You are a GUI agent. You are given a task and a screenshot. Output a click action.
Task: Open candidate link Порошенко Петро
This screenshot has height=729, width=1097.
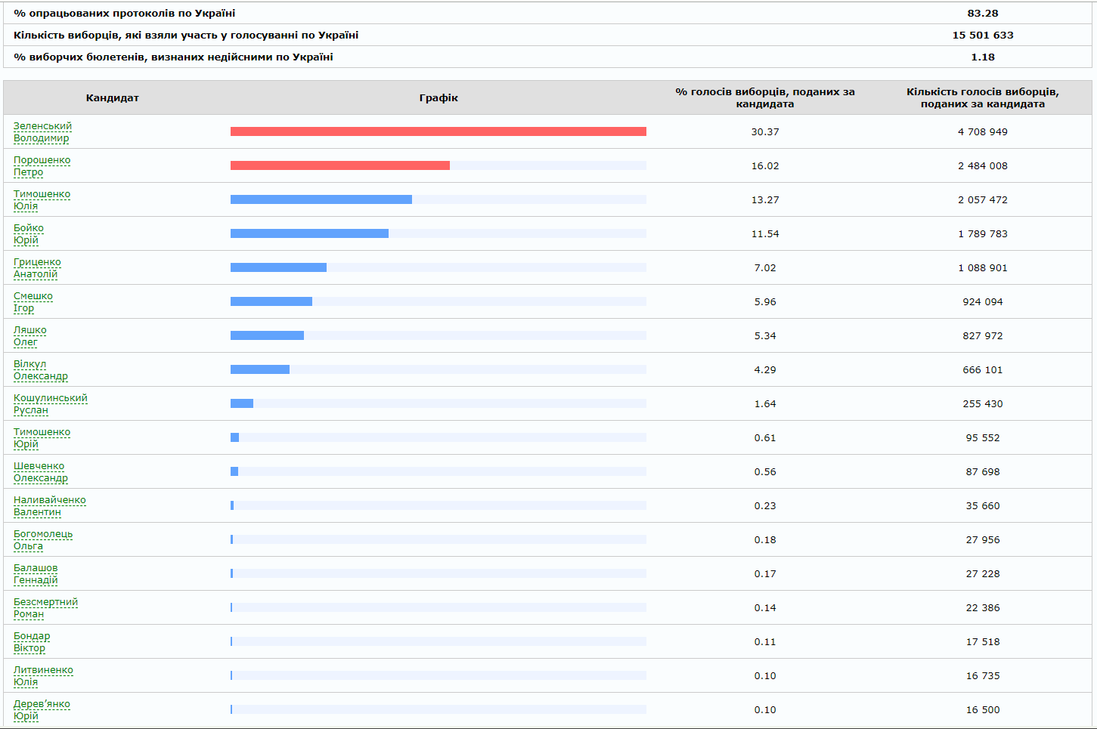[42, 160]
